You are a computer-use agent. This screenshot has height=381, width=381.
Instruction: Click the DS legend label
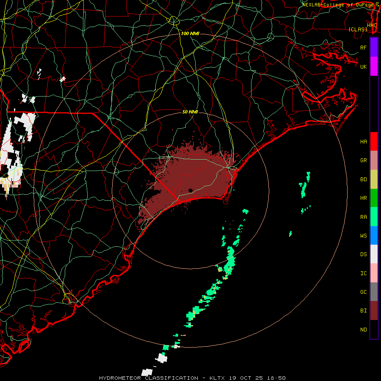click(363, 254)
